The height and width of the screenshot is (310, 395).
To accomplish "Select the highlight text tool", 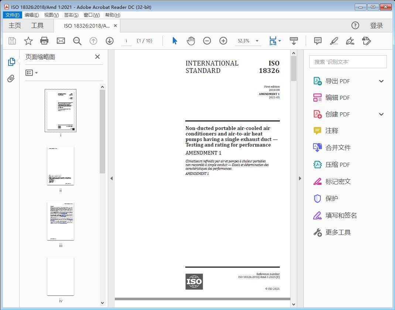I will click(x=334, y=41).
